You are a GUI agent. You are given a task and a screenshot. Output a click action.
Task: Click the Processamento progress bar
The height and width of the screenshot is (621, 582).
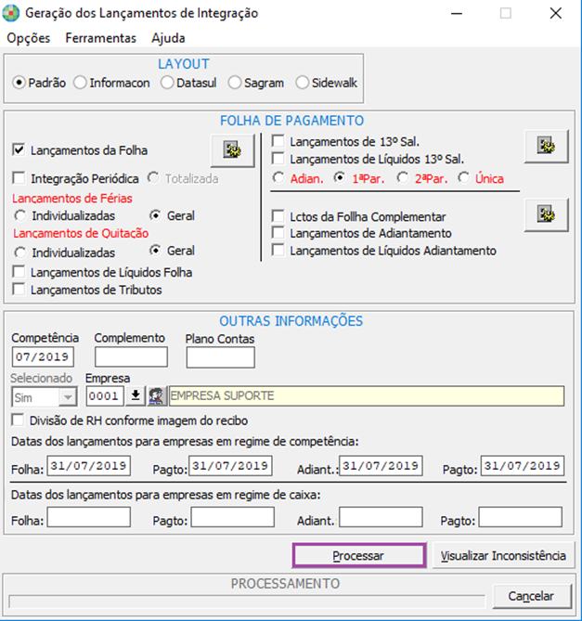[x=247, y=602]
